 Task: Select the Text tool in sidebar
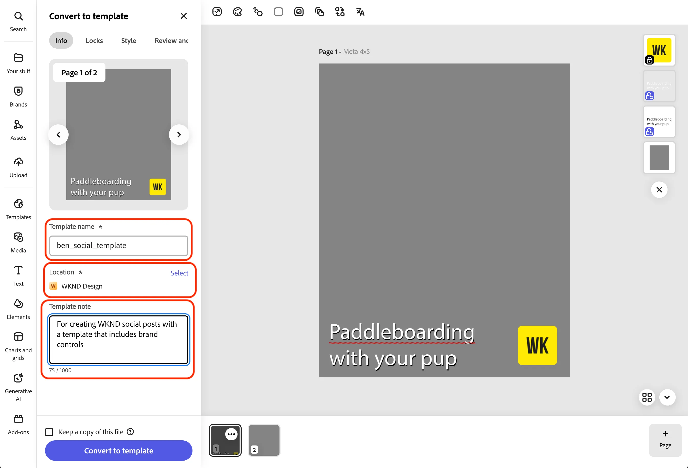18,275
